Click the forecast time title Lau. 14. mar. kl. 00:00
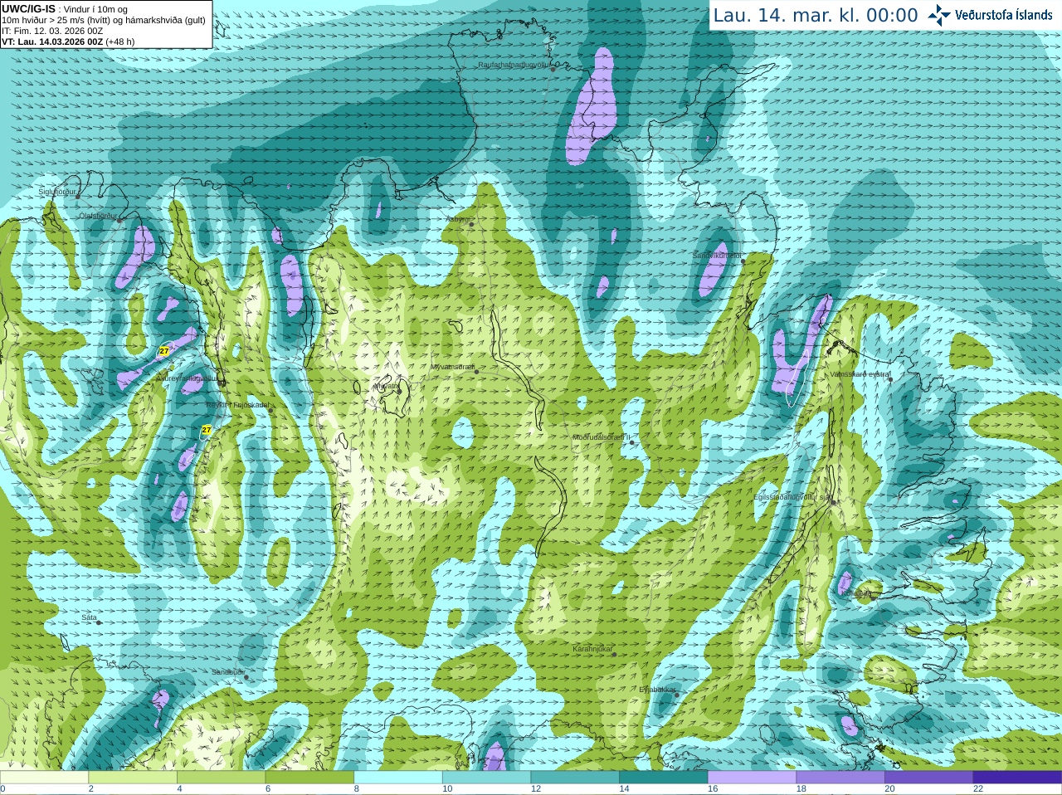This screenshot has width=1062, height=795. [816, 16]
